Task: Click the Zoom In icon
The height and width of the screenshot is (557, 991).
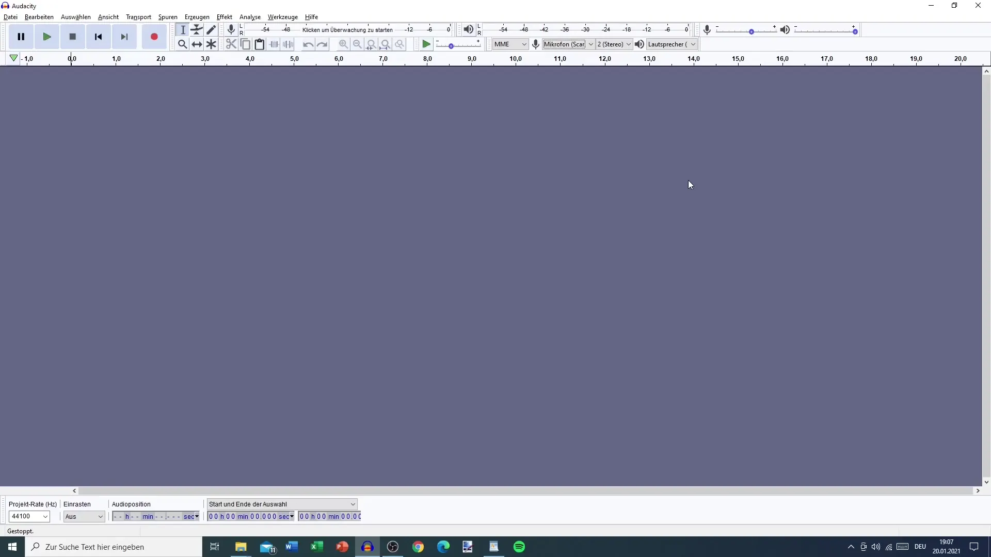Action: (x=343, y=44)
